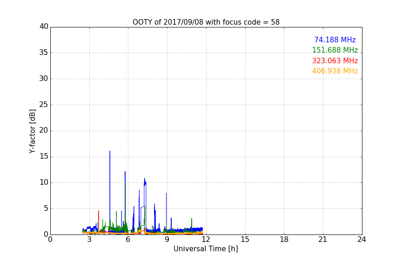Click the x-axis tick label 24
Image resolution: width=402 pixels, height=268 pixels.
click(x=362, y=240)
